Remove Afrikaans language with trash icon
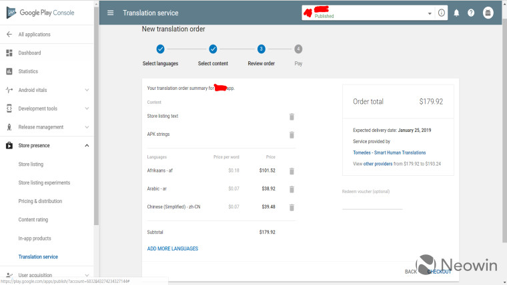507x285 pixels. (292, 170)
